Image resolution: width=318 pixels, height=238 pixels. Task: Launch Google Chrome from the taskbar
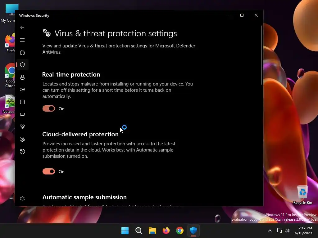(180, 231)
